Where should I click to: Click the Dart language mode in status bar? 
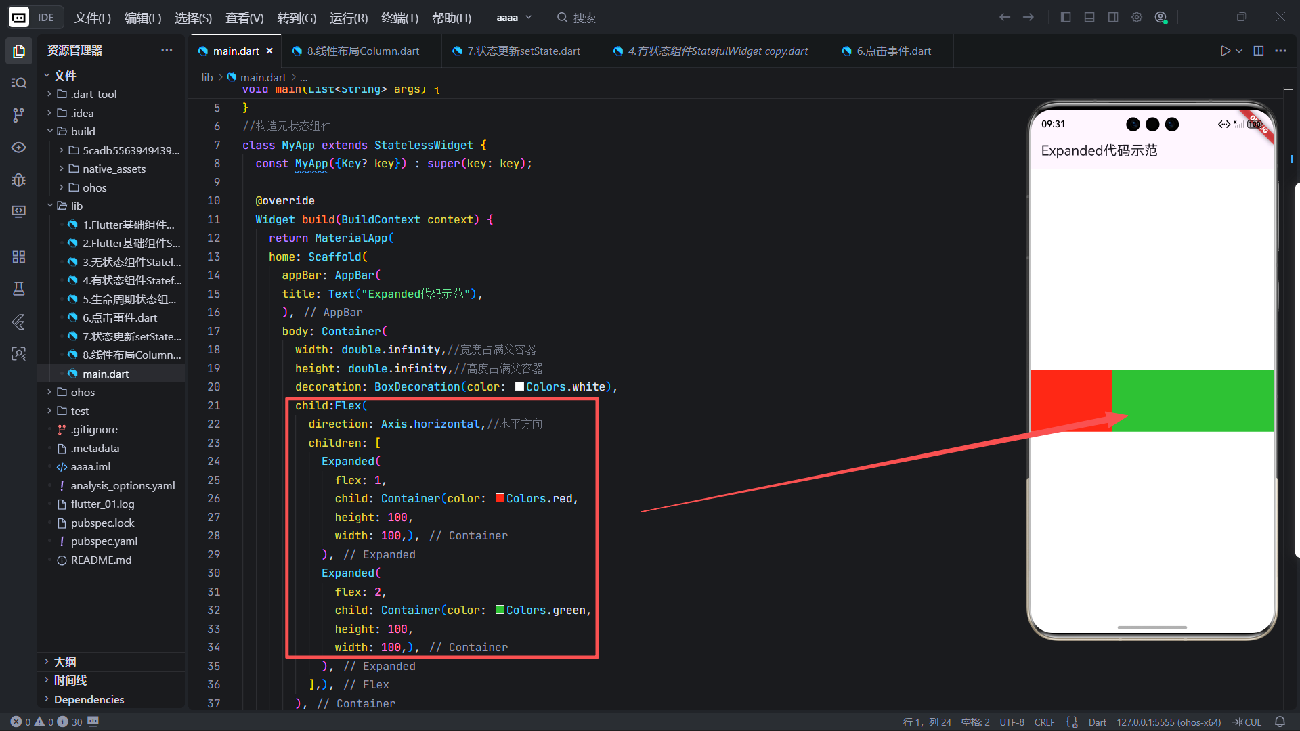click(1097, 722)
